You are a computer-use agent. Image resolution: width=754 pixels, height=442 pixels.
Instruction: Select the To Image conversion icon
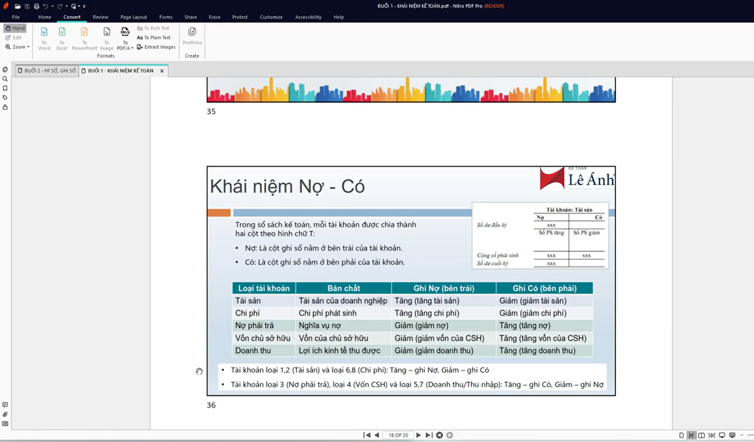[x=107, y=38]
